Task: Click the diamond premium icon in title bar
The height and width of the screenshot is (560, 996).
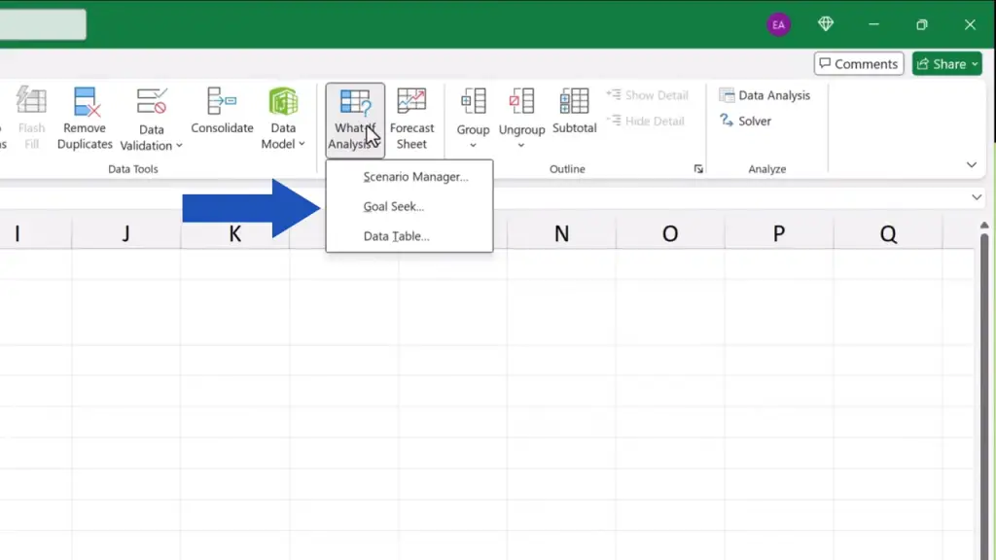Action: coord(826,24)
